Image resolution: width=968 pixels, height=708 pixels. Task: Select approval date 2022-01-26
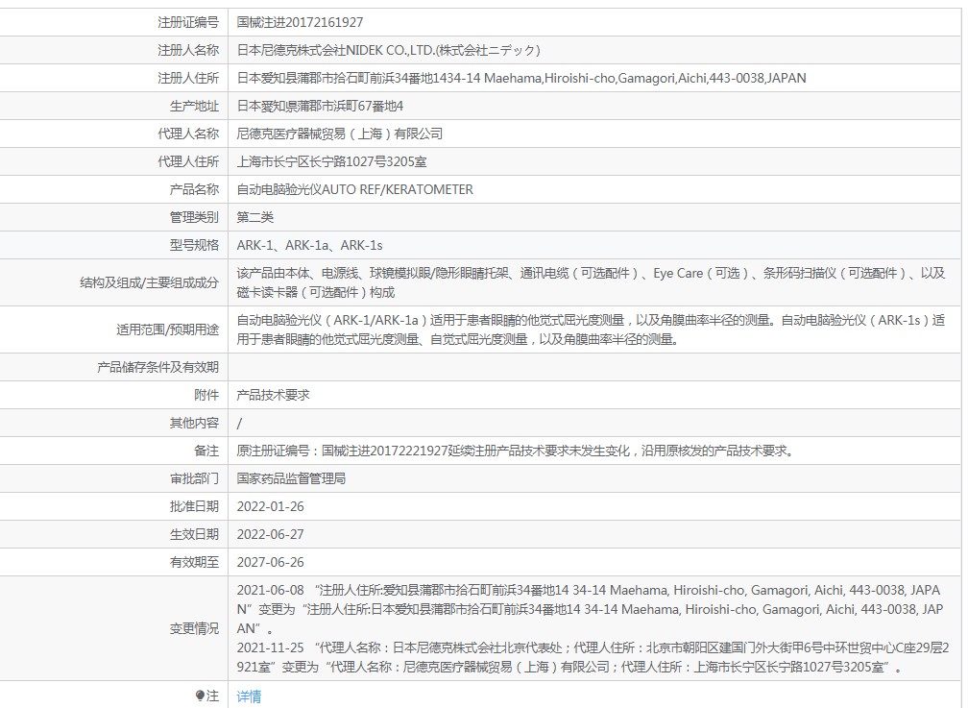coord(271,506)
